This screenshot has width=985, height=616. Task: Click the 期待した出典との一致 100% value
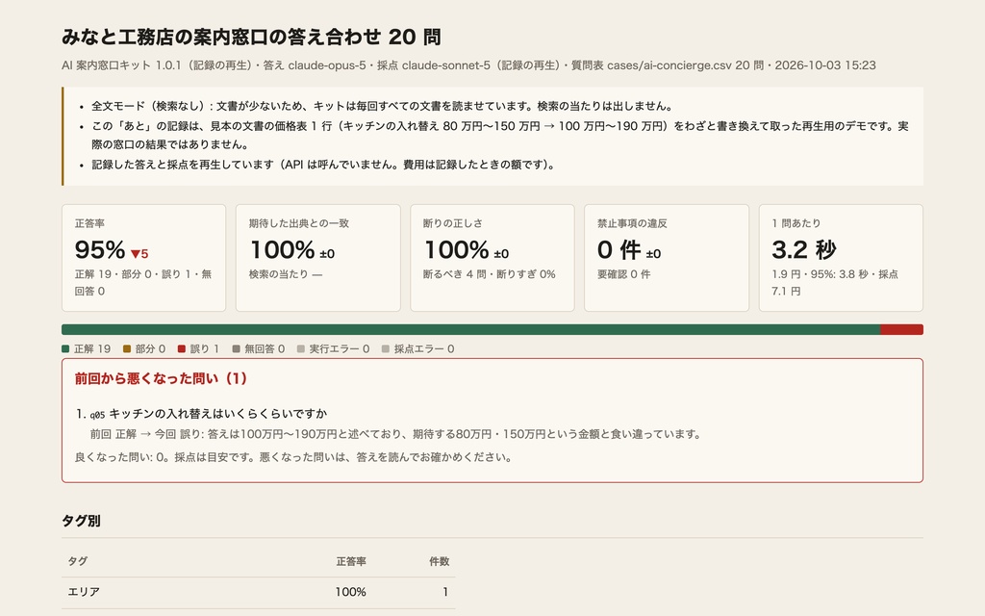[282, 250]
